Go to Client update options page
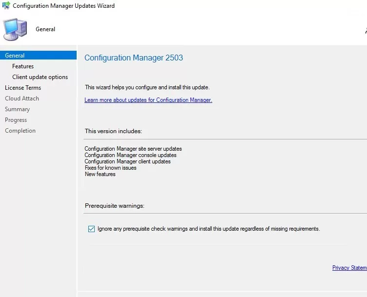 point(40,77)
